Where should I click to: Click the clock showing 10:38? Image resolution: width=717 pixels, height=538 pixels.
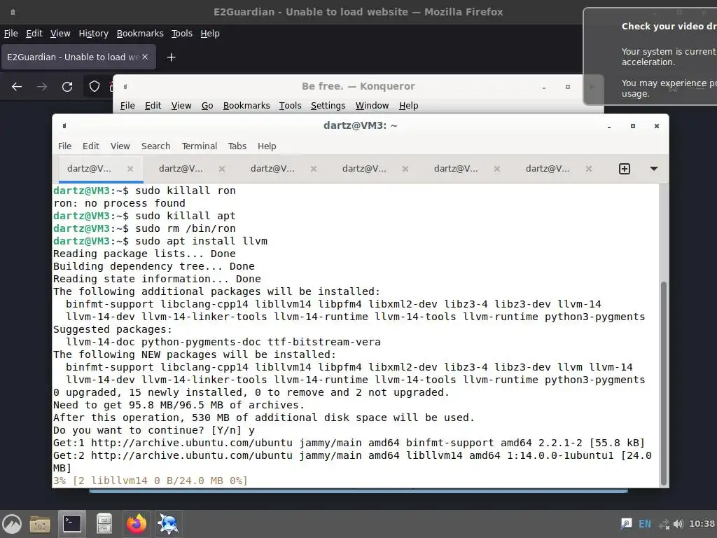[x=702, y=524]
